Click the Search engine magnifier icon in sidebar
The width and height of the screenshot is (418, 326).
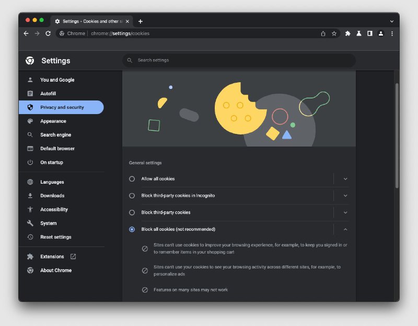30,135
